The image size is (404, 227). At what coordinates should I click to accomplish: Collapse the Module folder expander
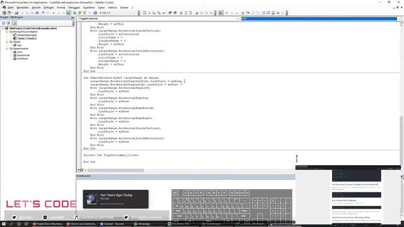(x=7, y=42)
